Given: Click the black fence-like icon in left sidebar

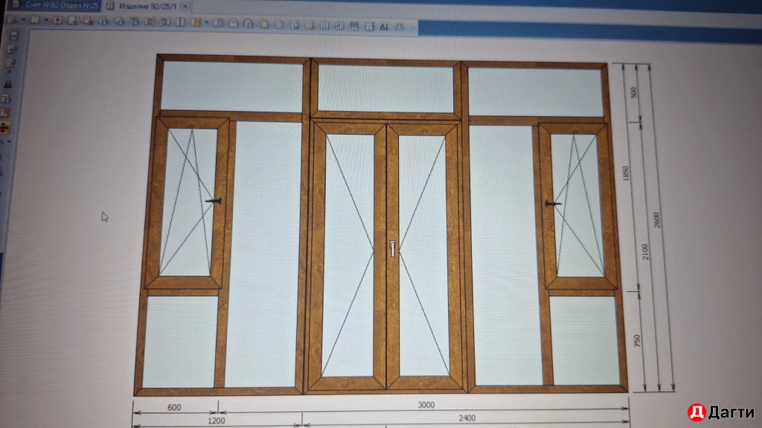Looking at the screenshot, I should pyautogui.click(x=8, y=84).
